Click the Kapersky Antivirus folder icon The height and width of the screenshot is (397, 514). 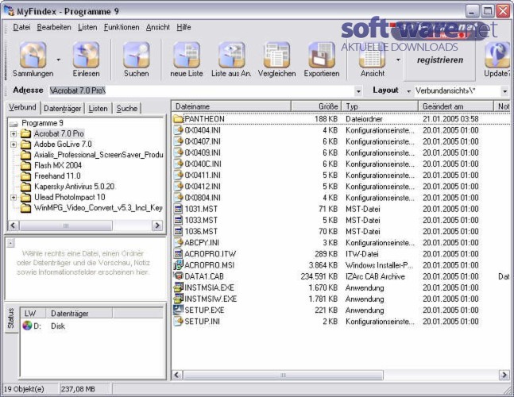tap(25, 187)
